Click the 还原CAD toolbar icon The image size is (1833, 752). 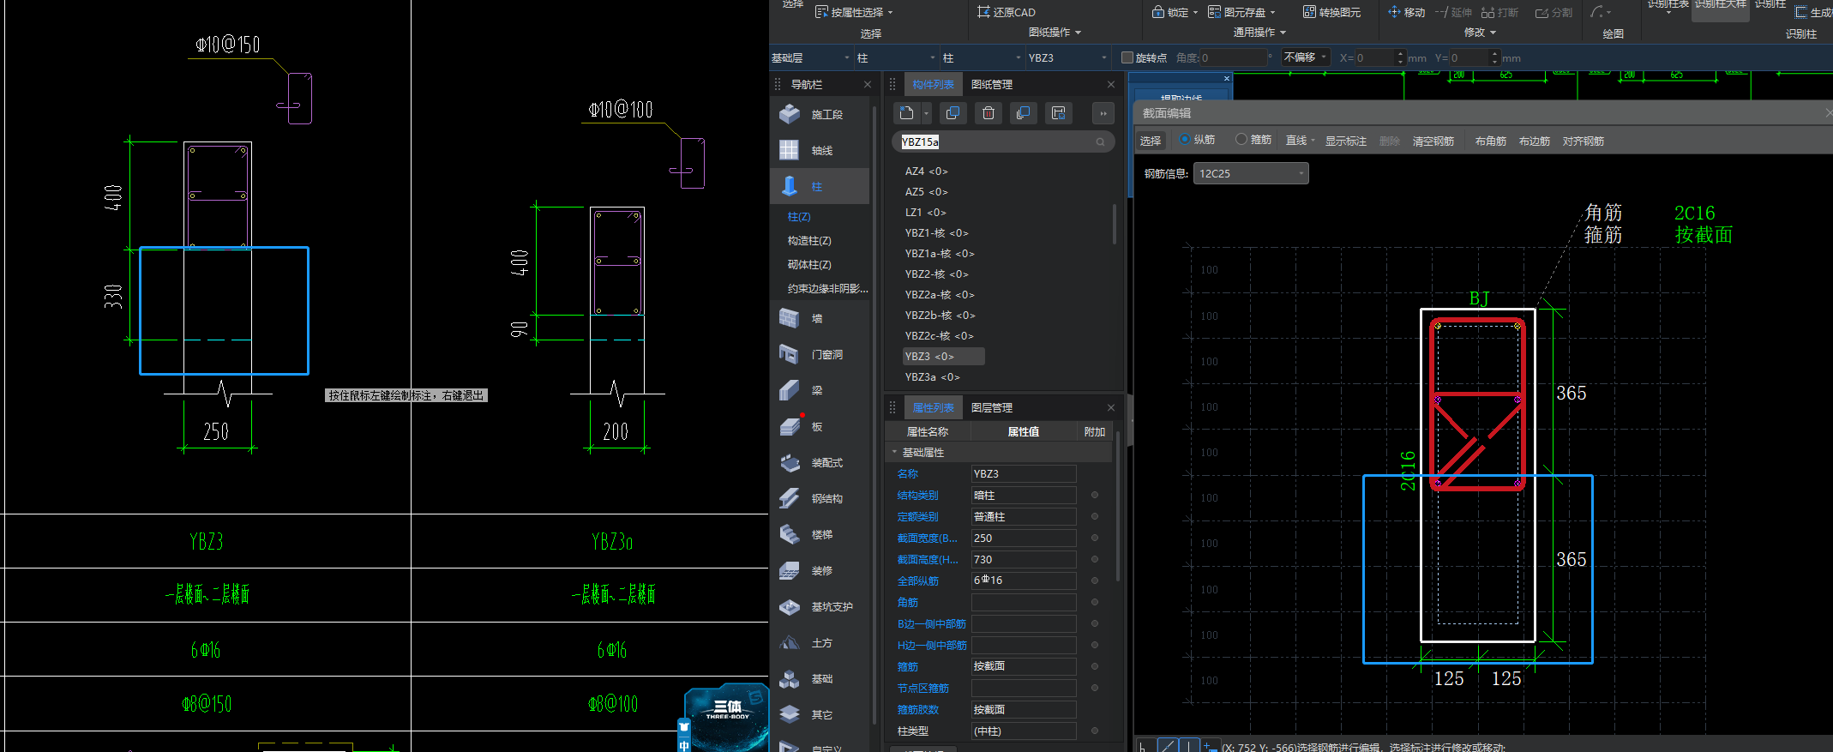983,12
